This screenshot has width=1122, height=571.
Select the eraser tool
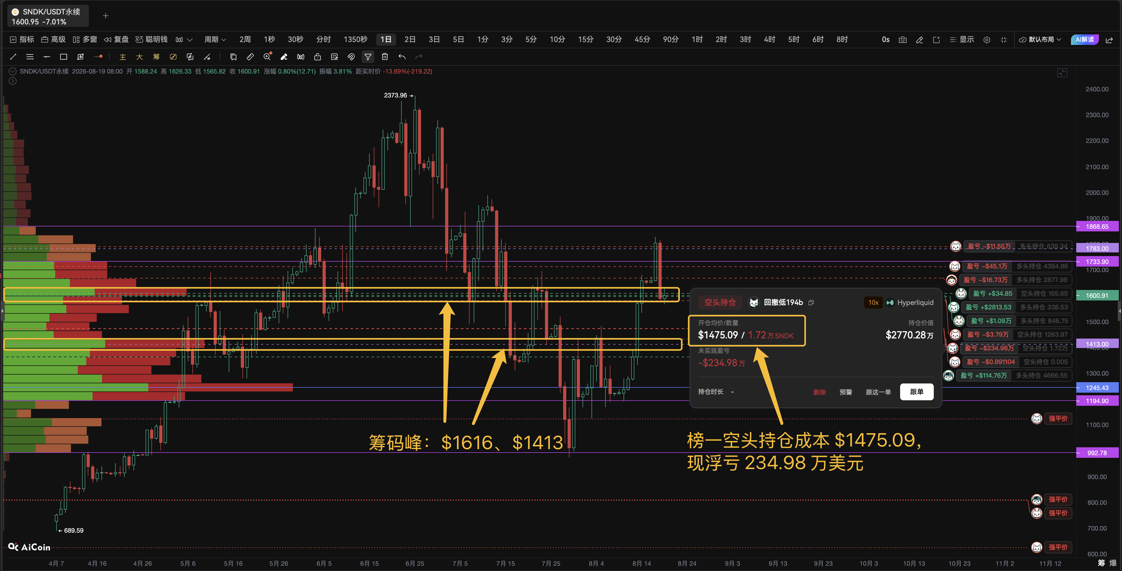(284, 56)
